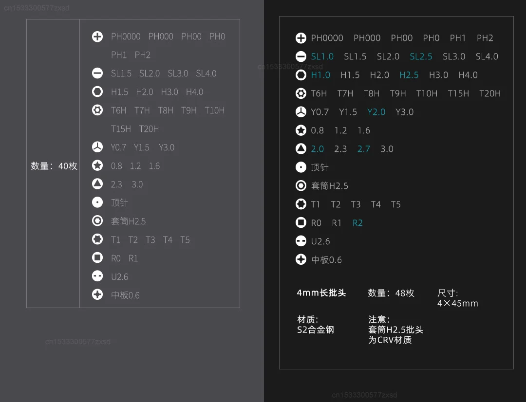526x402 pixels.
Task: Click T5 in the right panel
Action: (396, 204)
